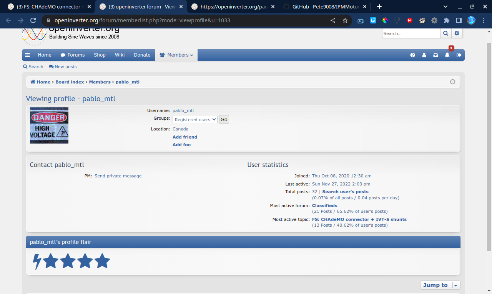Open the Registered users groups dropdown
Image resolution: width=492 pixels, height=294 pixels.
point(195,120)
